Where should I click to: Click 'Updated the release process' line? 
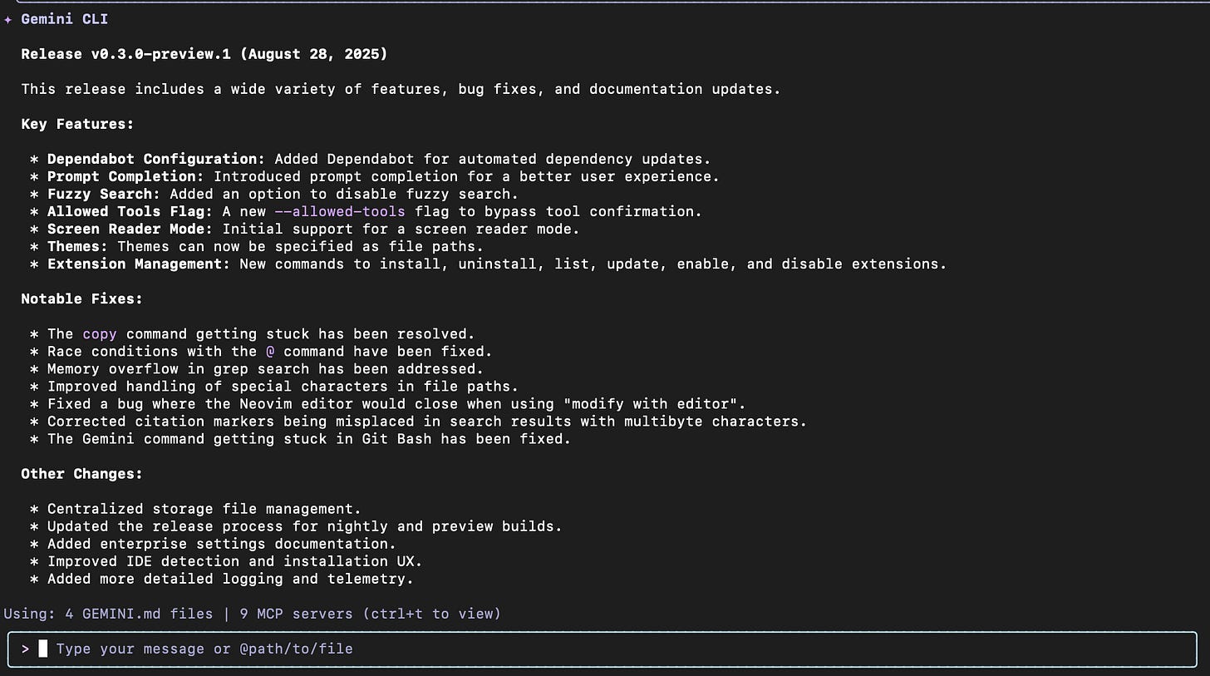pos(305,526)
